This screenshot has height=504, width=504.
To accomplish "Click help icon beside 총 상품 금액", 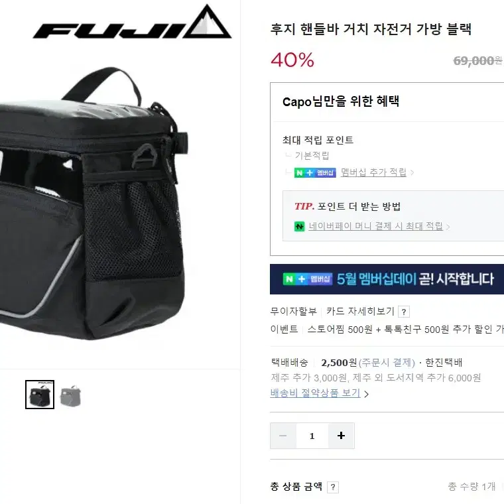I will pos(333,487).
